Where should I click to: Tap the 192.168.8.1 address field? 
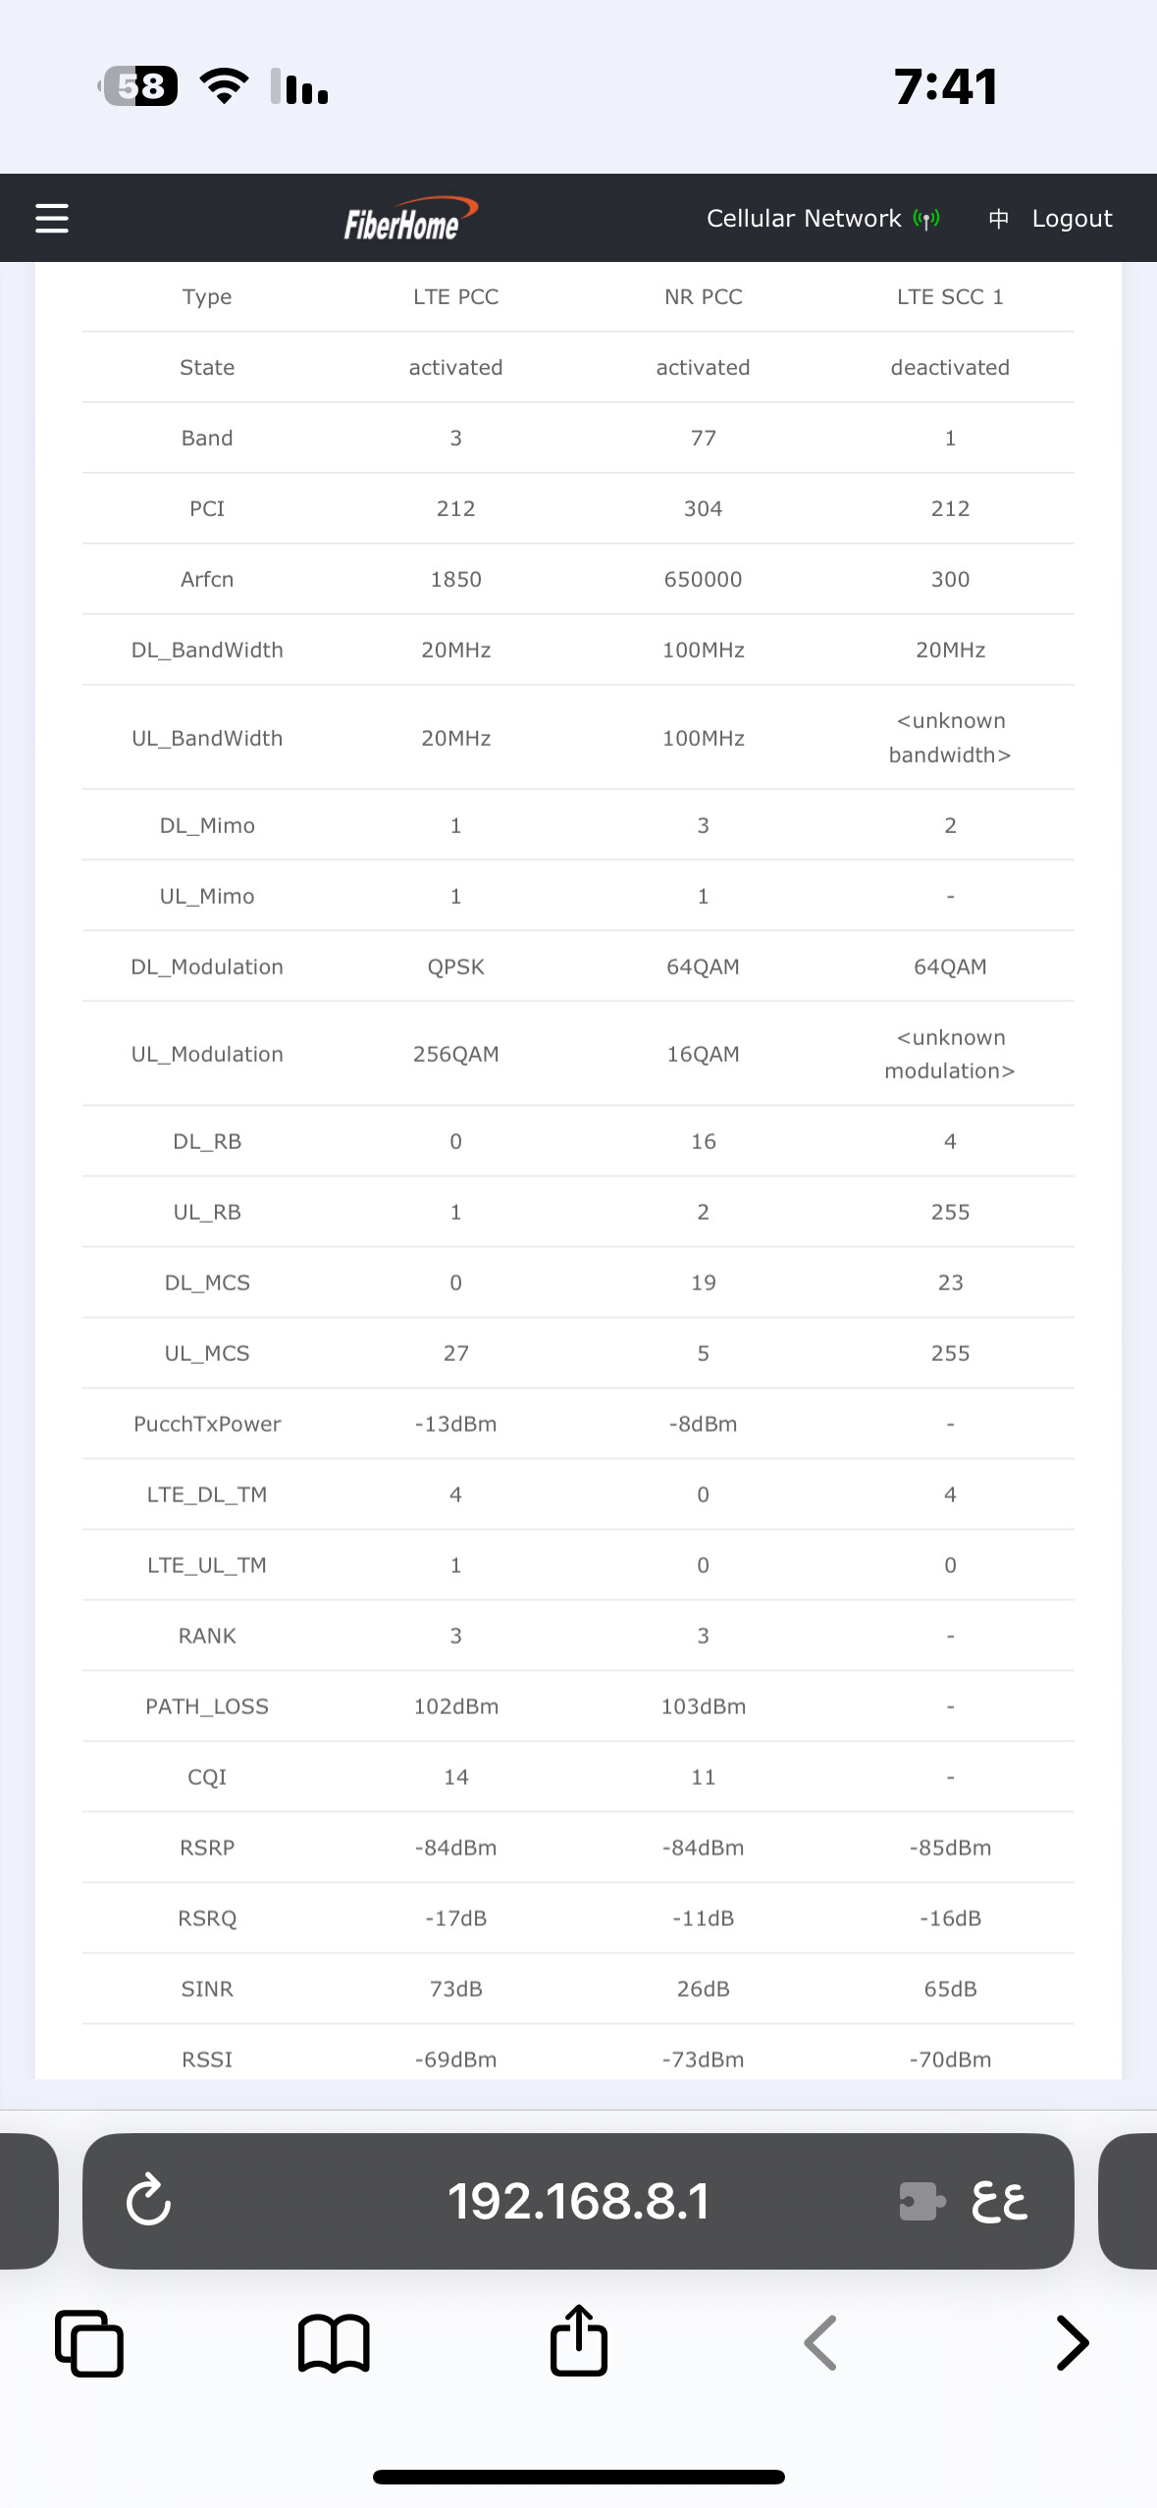pyautogui.click(x=578, y=2200)
